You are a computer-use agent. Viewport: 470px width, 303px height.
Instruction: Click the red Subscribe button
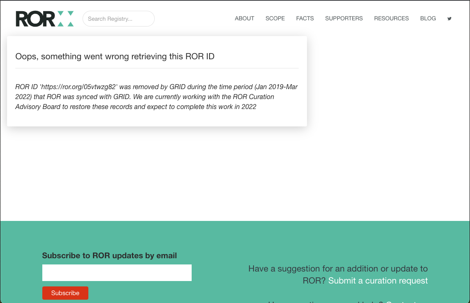[65, 293]
